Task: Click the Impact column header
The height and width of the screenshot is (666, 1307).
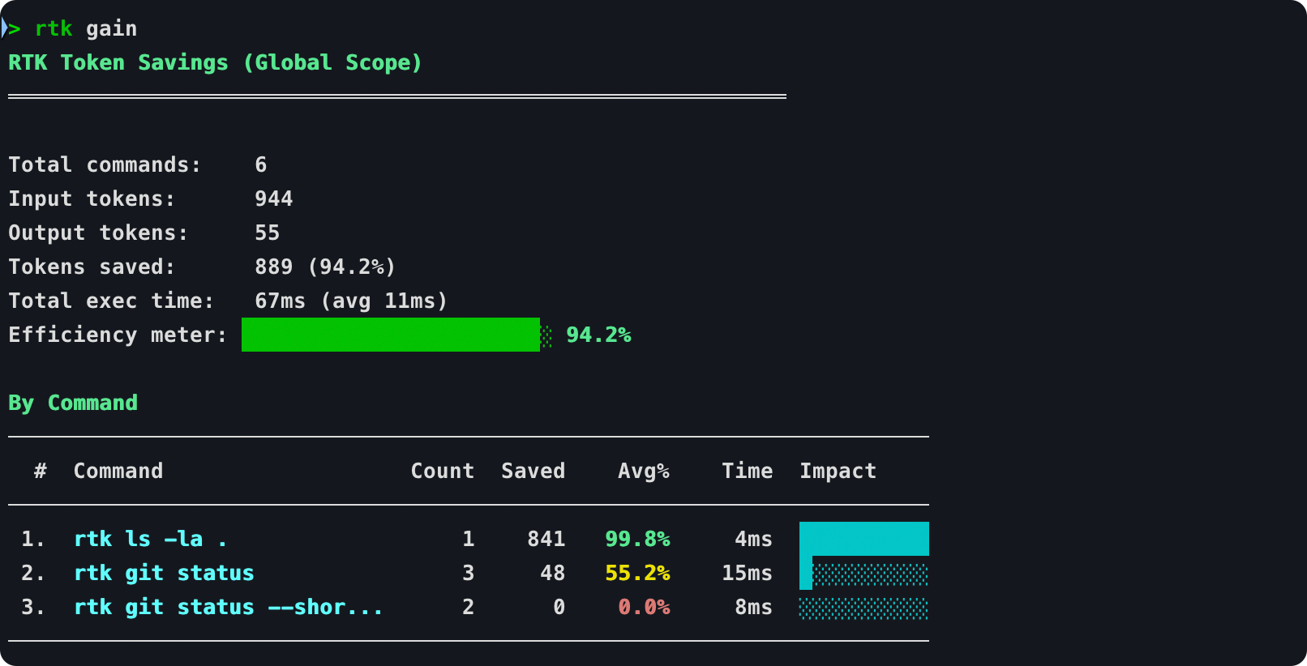Action: coord(838,471)
